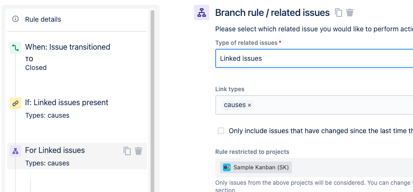This screenshot has width=413, height=192.
Task: Click the large Branch rule header icon
Action: 202,13
